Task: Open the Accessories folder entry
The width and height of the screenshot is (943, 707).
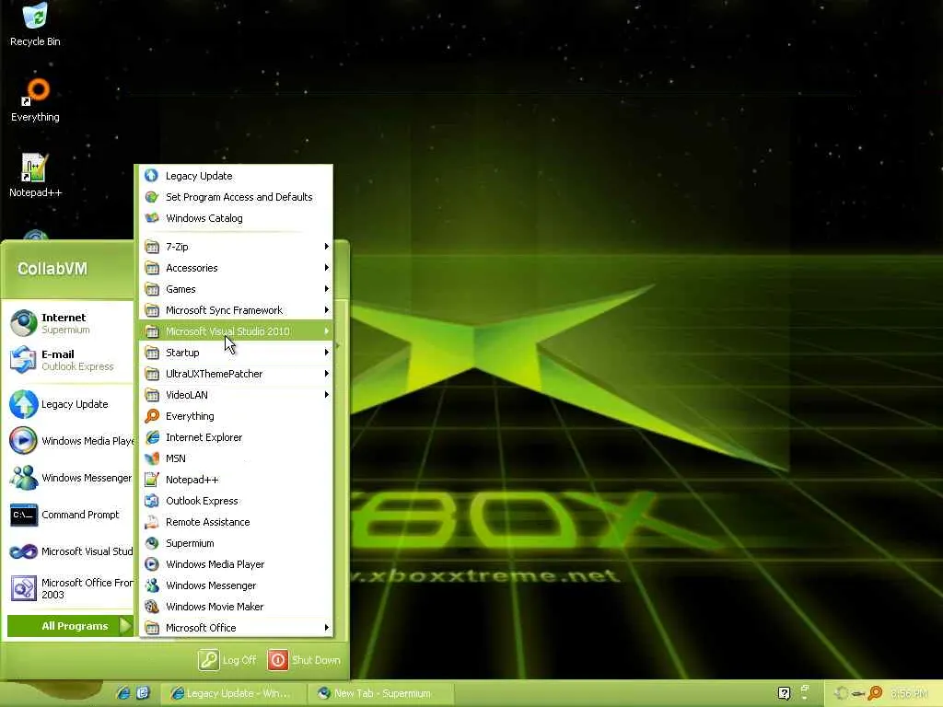Action: tap(236, 268)
